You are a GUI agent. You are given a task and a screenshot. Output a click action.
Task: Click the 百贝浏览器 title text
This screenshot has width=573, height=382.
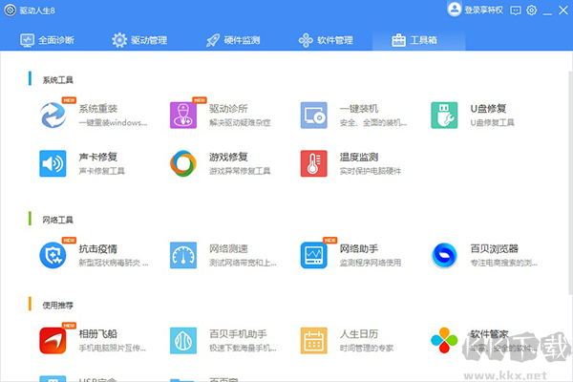click(x=494, y=249)
